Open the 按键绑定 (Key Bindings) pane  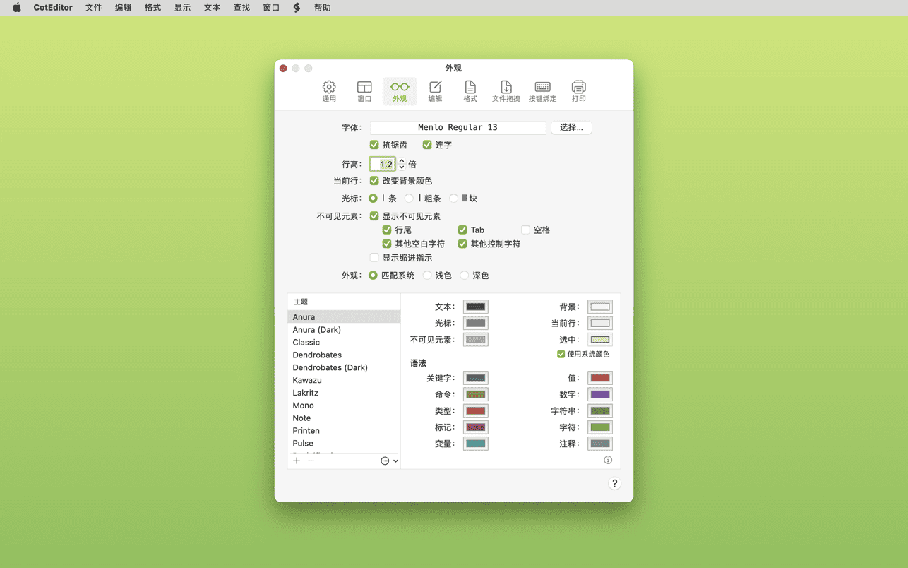542,91
